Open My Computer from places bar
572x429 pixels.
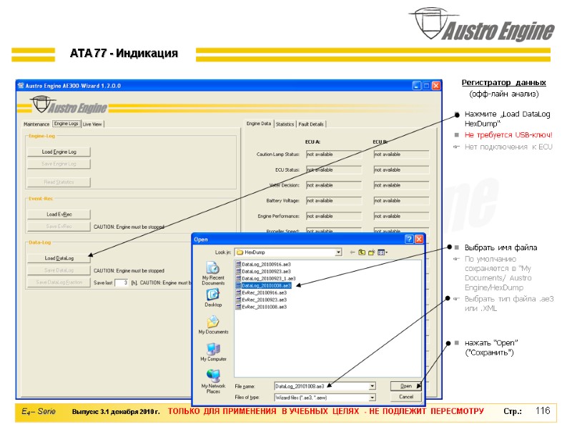pyautogui.click(x=213, y=349)
